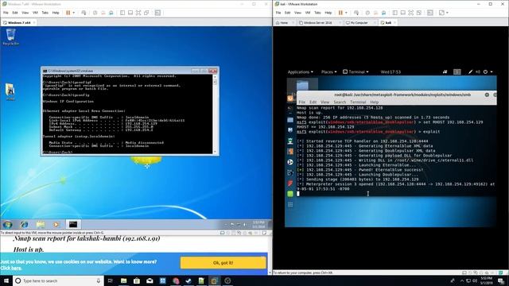Click green icon in Kali dock
Viewport: 509px width, 286px height.
290,194
